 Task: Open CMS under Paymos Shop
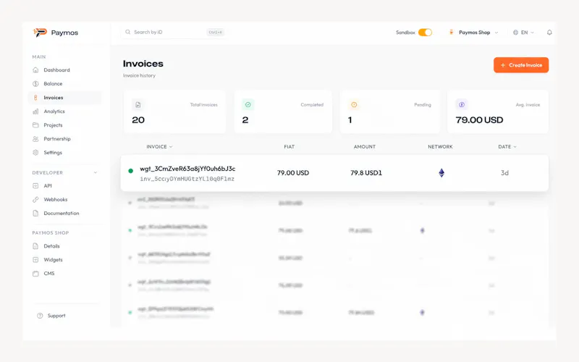(64, 274)
